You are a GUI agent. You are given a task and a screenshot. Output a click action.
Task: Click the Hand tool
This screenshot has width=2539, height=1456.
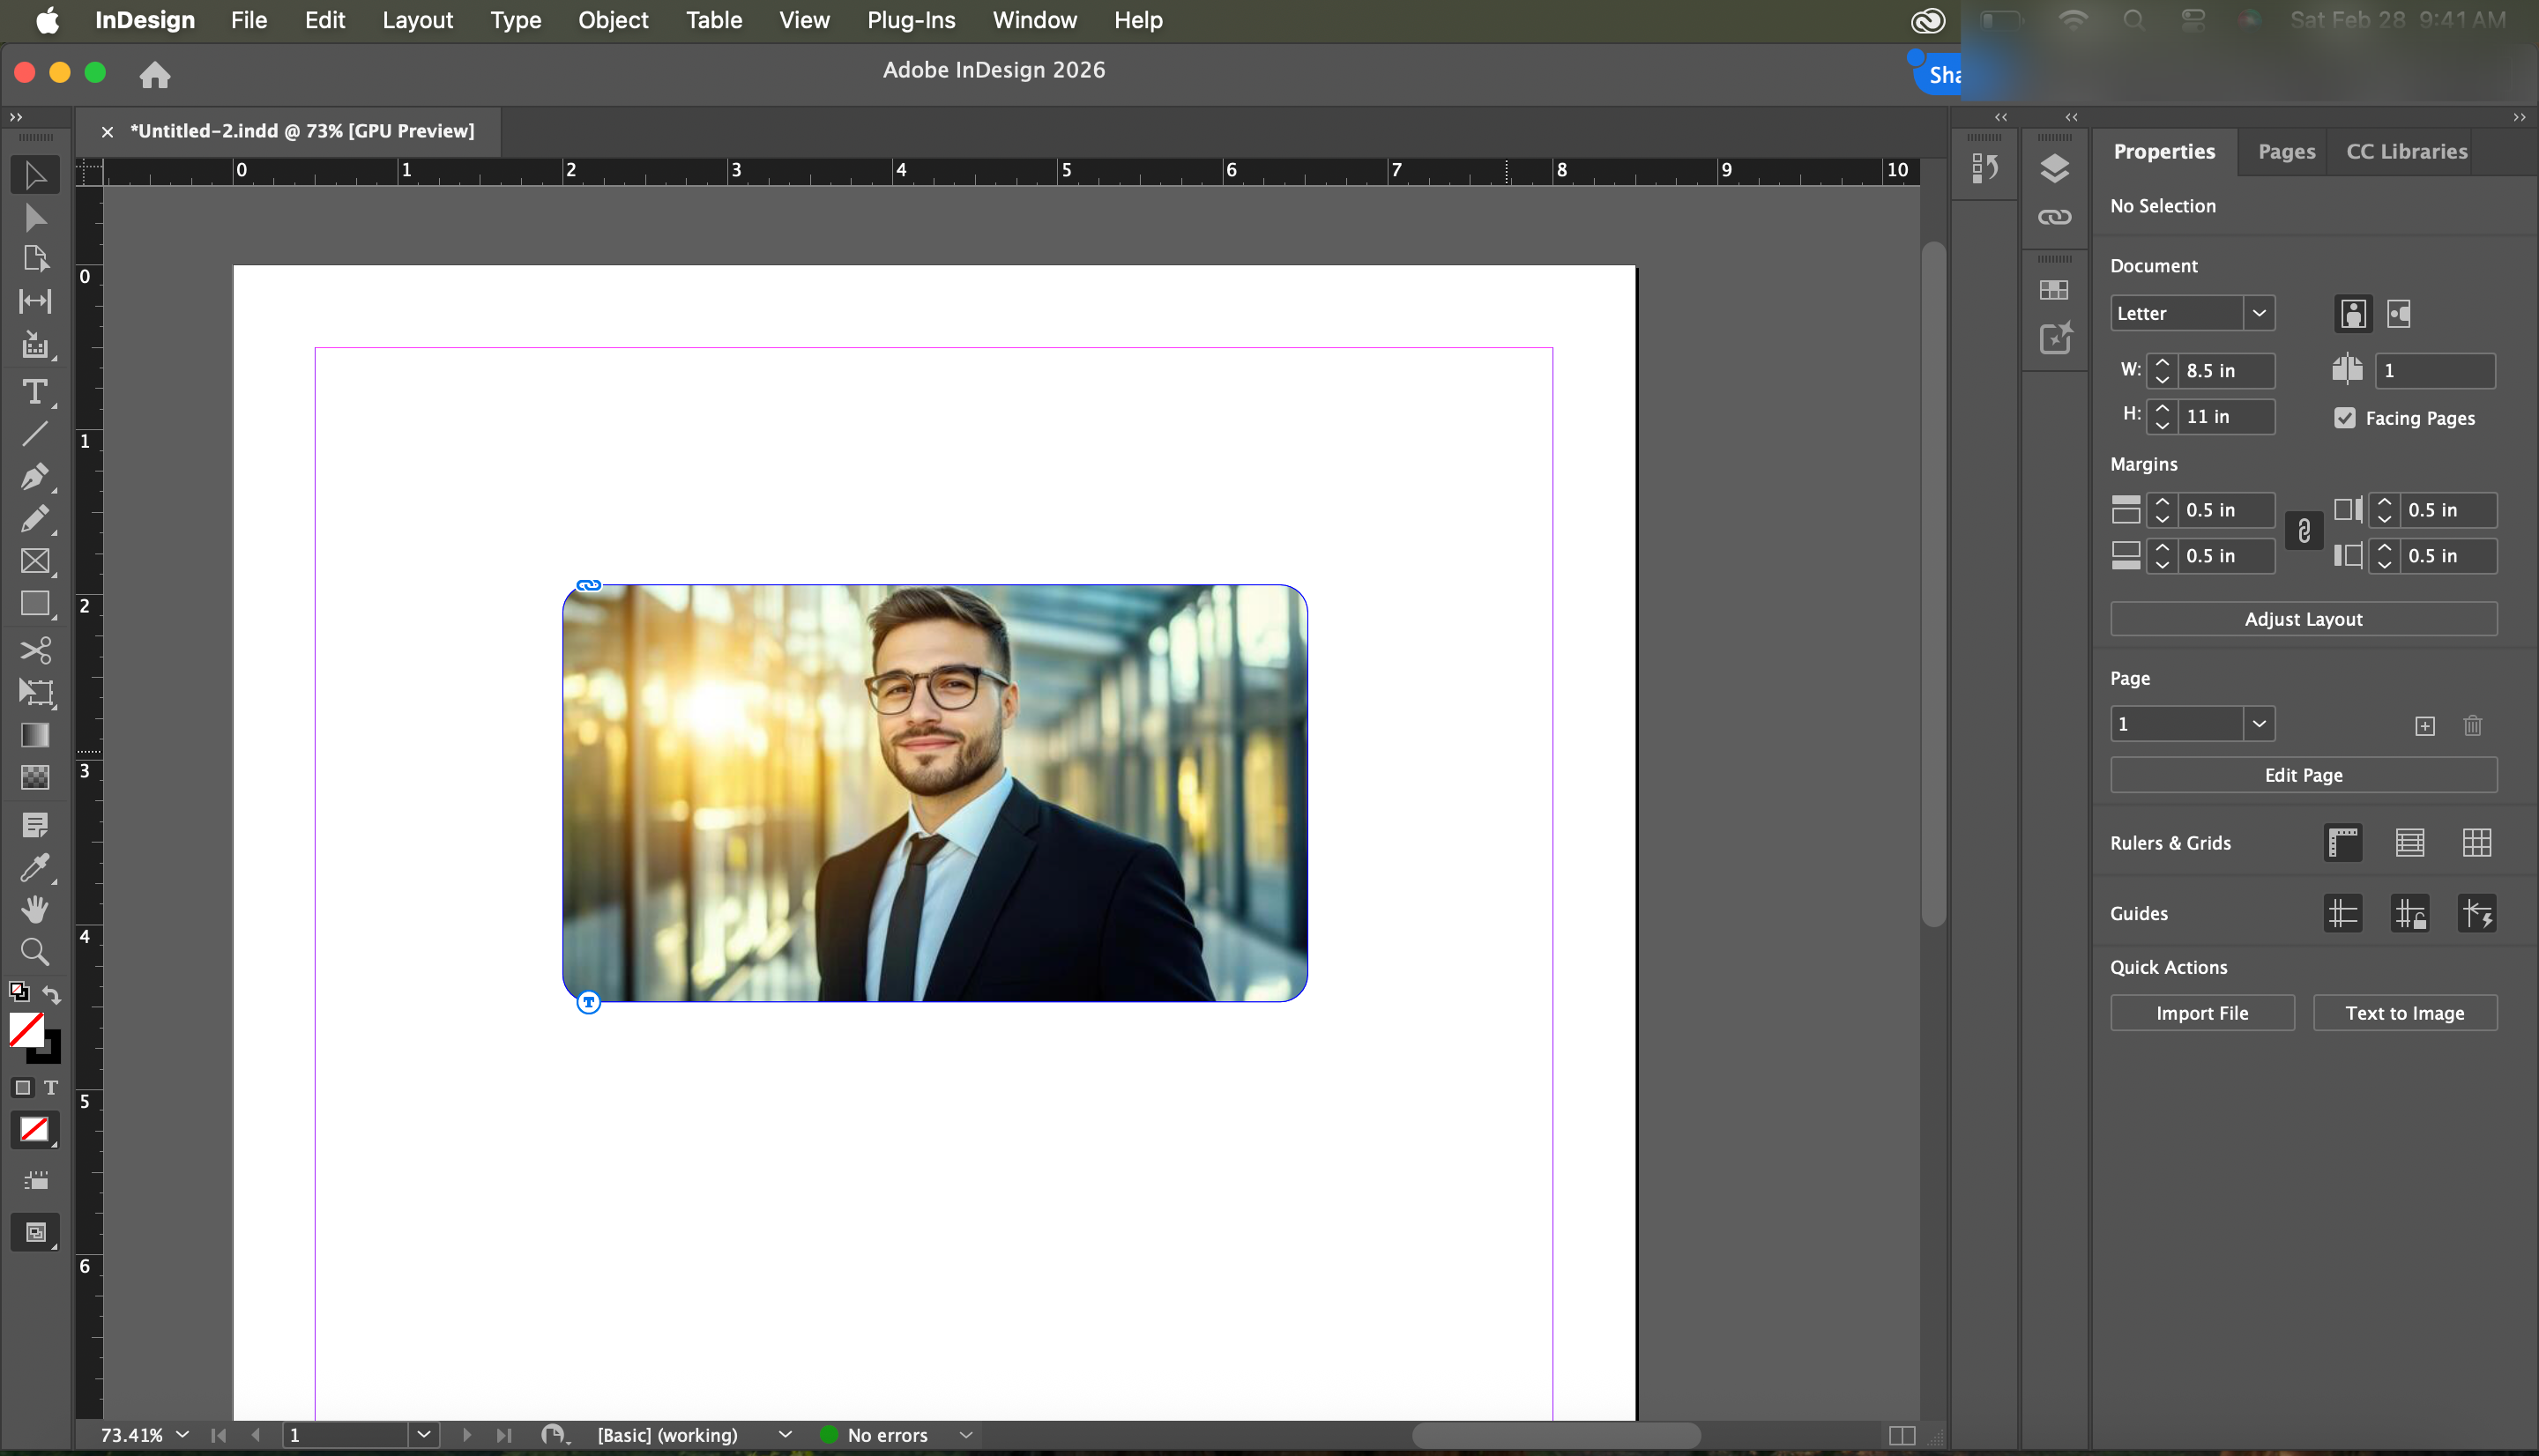click(x=35, y=909)
